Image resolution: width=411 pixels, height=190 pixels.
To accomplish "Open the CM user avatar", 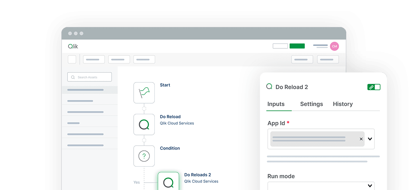I will point(334,46).
